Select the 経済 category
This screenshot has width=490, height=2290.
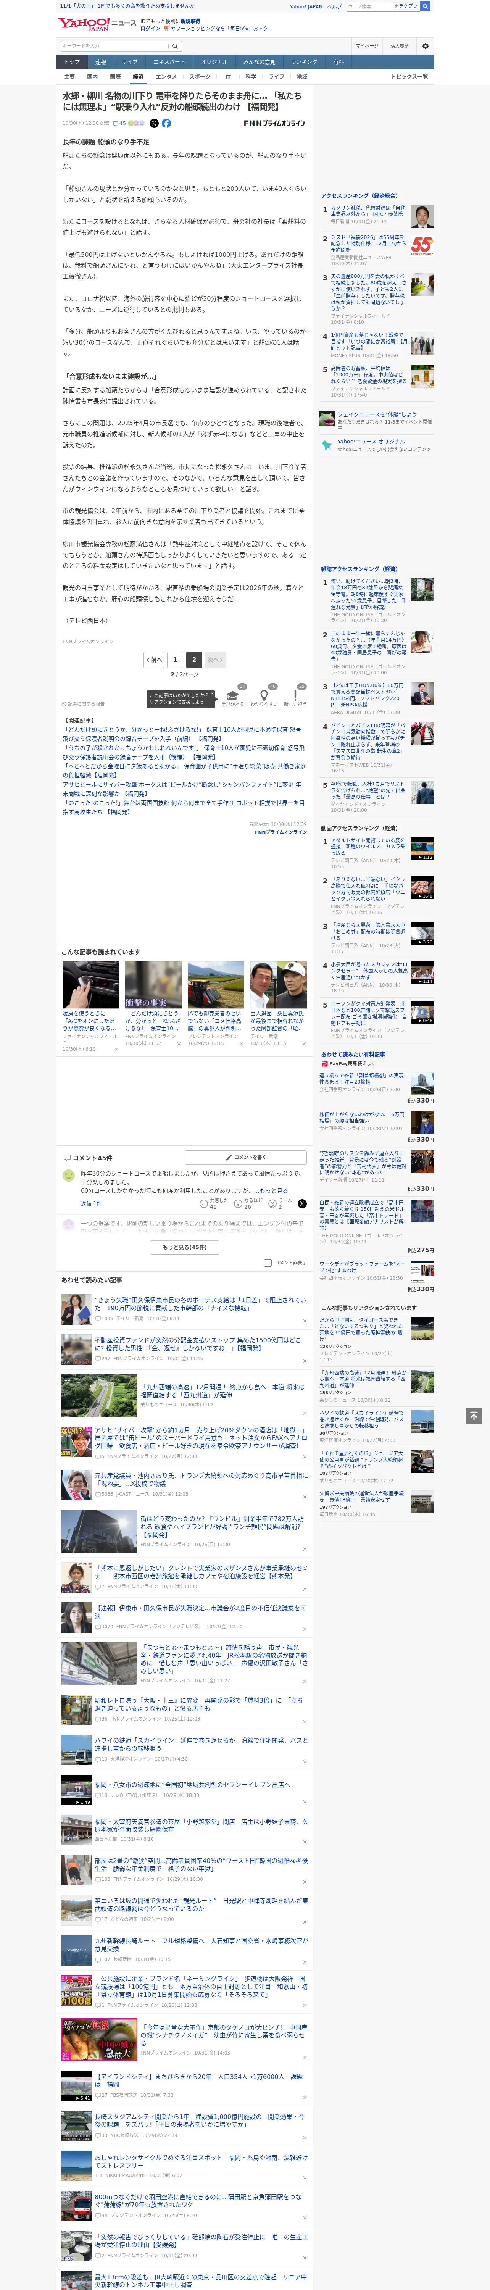pos(138,76)
